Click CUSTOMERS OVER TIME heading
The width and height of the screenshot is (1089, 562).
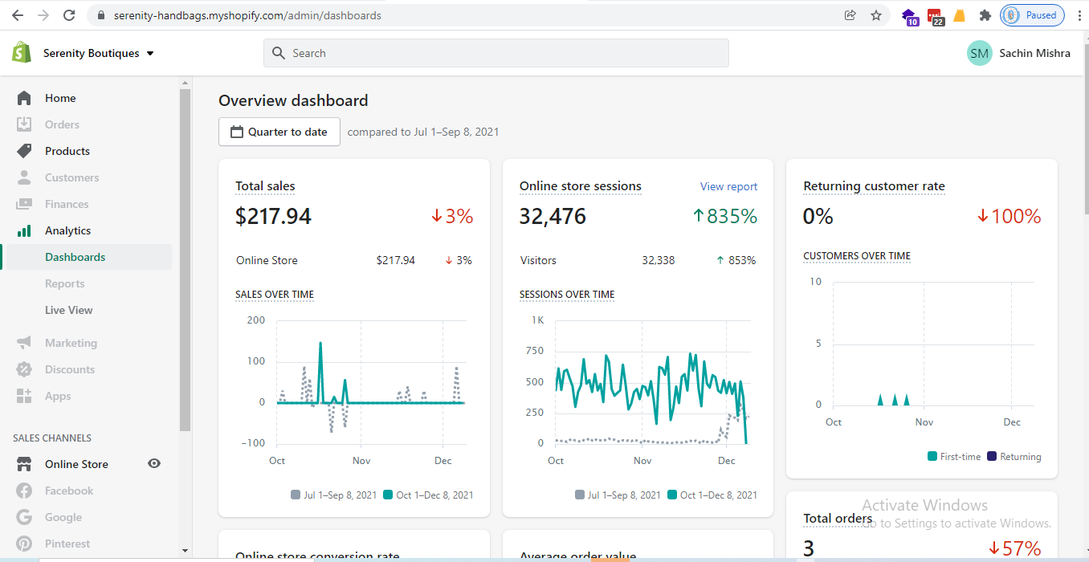(x=857, y=256)
